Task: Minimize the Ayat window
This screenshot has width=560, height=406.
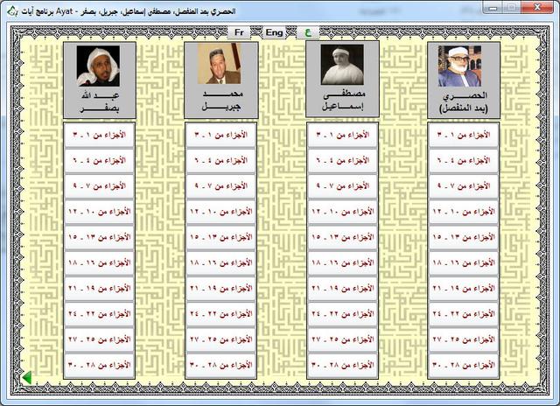Action: pos(493,8)
